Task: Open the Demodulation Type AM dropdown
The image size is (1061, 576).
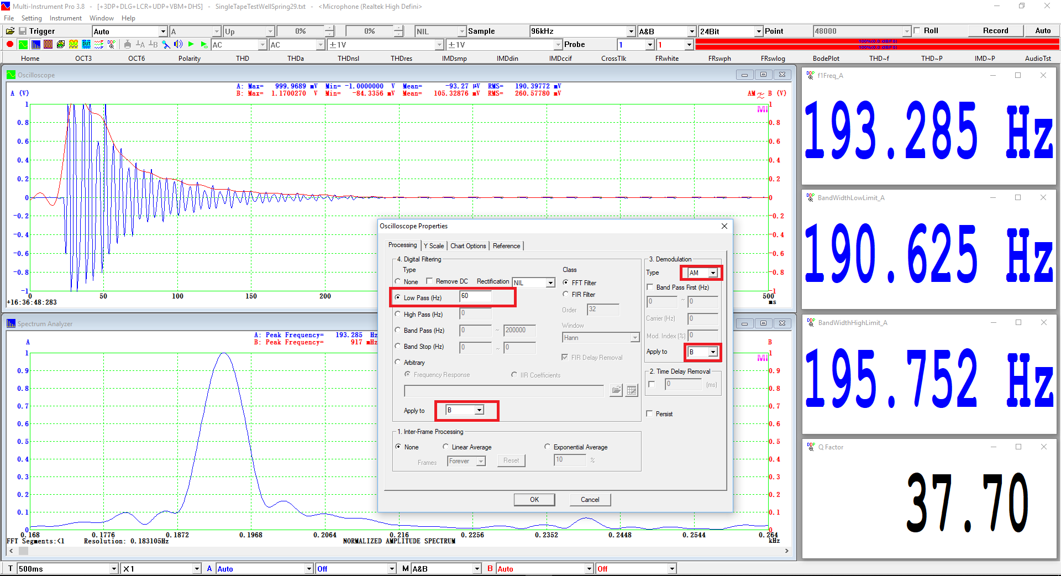Action: 713,273
